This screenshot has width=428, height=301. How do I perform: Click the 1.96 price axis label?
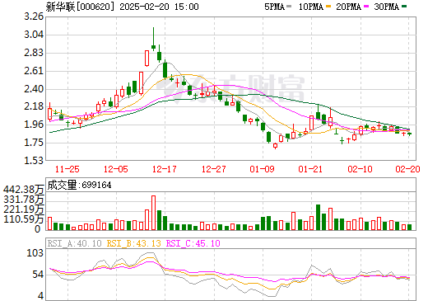[x=34, y=125]
